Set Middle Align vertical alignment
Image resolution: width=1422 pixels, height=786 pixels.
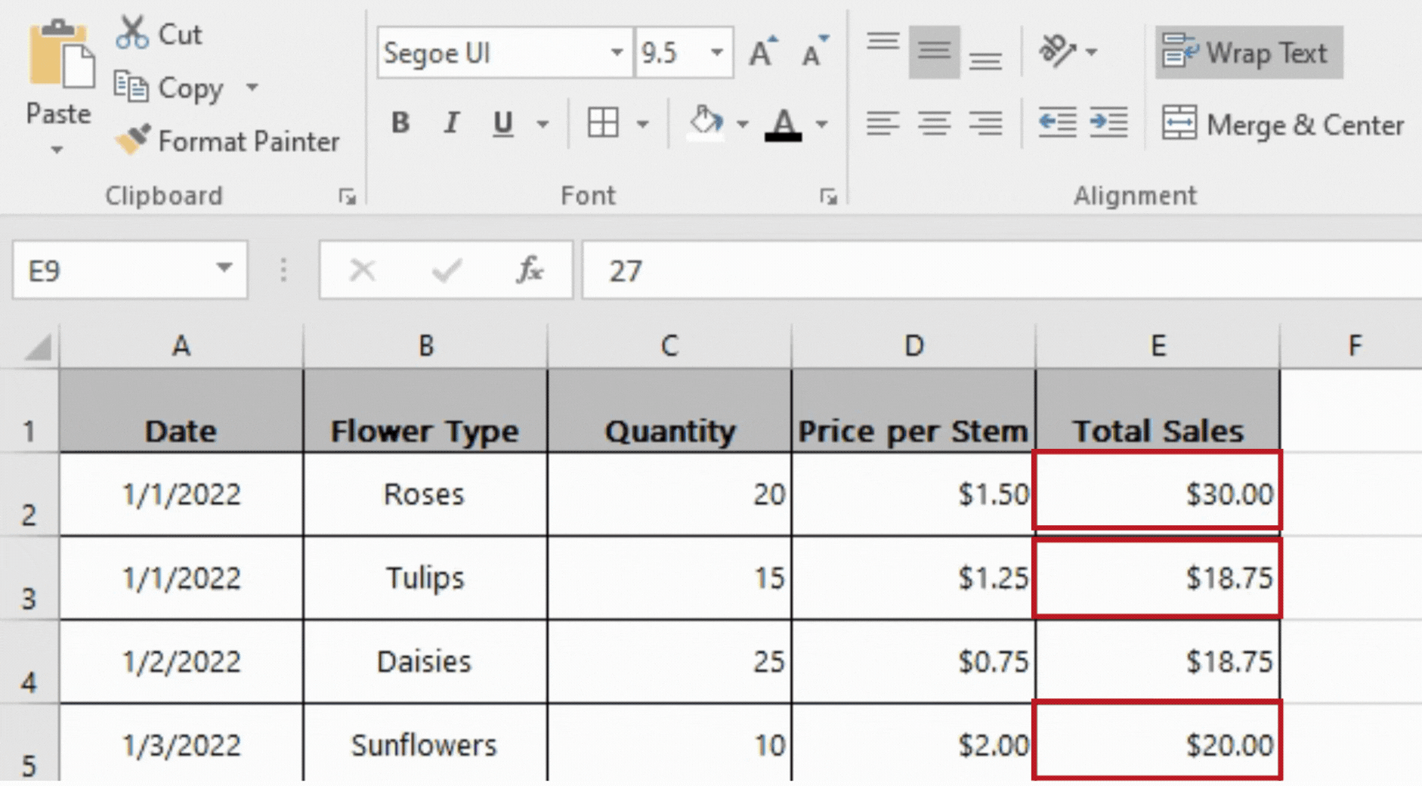tap(935, 52)
